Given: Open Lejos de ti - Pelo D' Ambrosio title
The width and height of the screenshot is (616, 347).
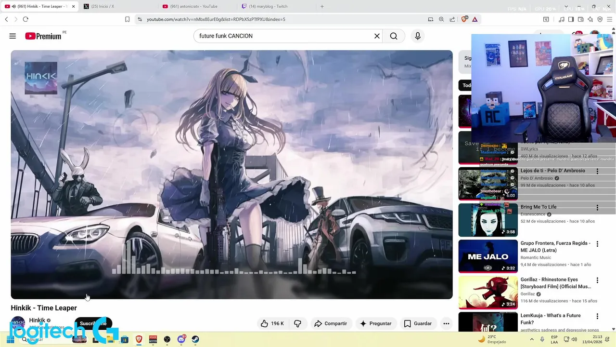Looking at the screenshot, I should [x=553, y=171].
